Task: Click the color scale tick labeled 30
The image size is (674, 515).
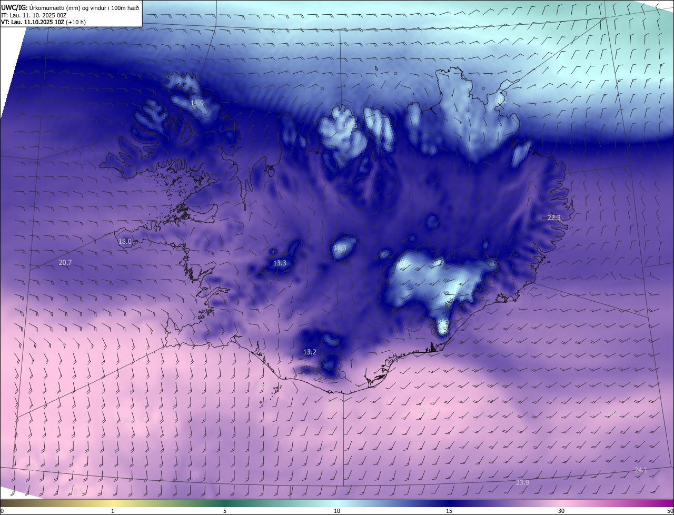Action: tap(561, 511)
